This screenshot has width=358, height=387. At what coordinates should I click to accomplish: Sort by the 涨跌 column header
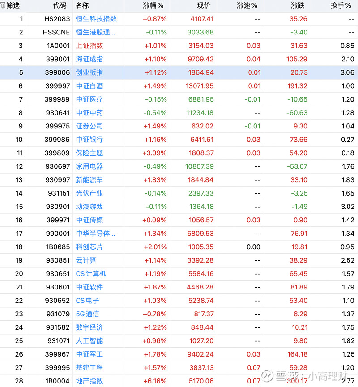click(x=298, y=5)
